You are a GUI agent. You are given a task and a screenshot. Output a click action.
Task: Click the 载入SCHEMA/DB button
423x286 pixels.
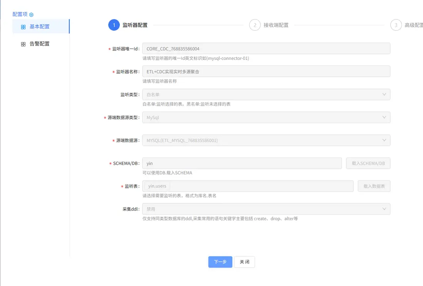[368, 163]
